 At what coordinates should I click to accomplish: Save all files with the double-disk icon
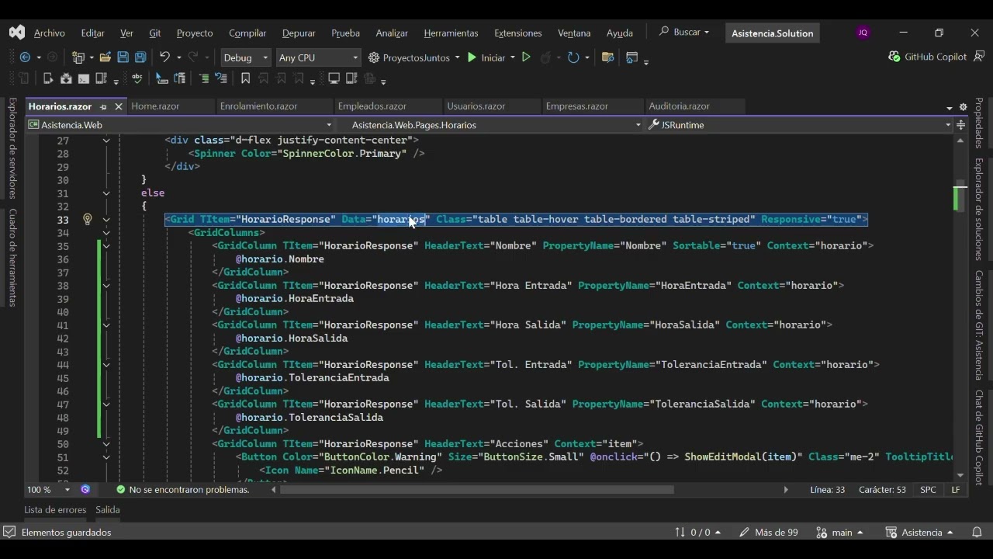(140, 57)
